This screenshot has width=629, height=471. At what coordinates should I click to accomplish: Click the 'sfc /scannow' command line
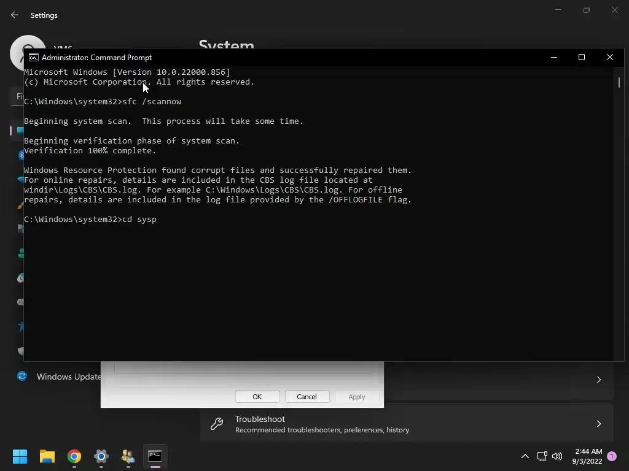click(x=103, y=102)
